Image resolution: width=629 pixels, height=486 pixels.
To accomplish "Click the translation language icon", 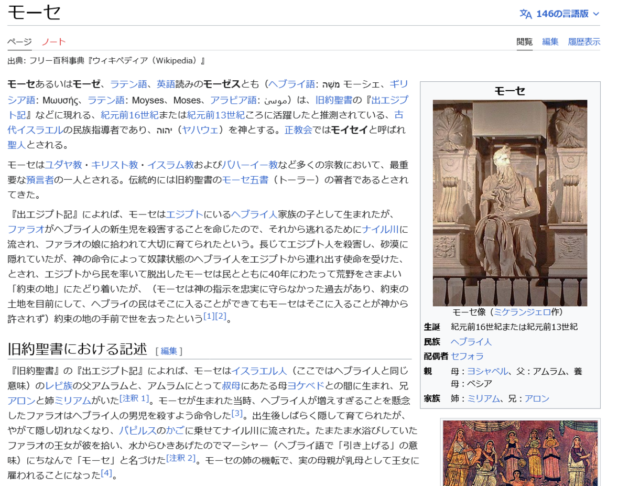I will [x=526, y=14].
